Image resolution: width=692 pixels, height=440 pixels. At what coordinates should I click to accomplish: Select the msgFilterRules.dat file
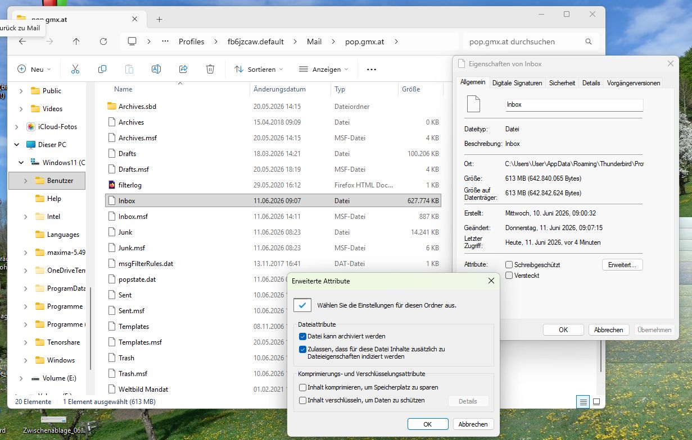pos(273,263)
